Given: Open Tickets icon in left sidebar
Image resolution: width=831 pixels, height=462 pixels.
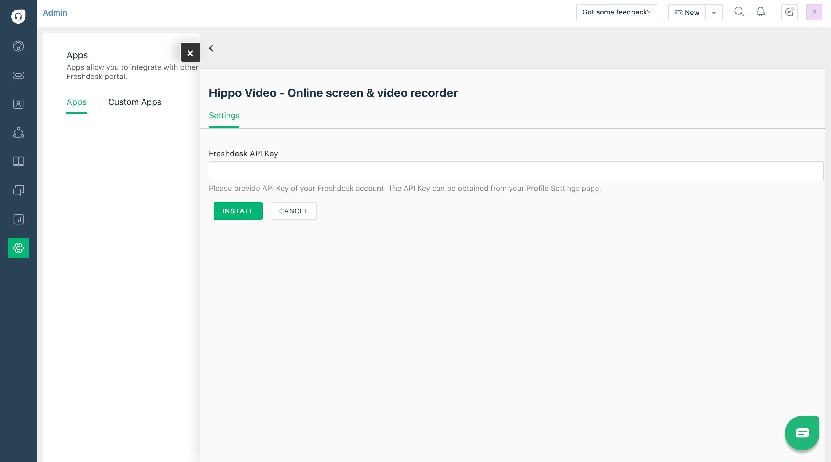Looking at the screenshot, I should pyautogui.click(x=18, y=75).
